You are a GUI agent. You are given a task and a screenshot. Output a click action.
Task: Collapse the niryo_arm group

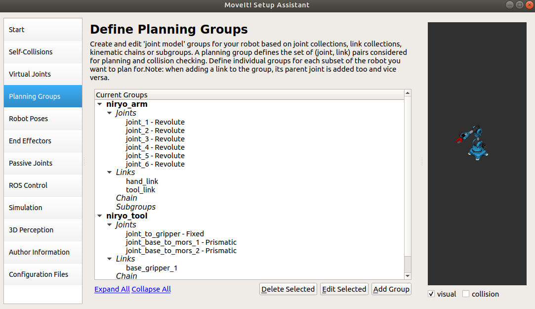[100, 104]
